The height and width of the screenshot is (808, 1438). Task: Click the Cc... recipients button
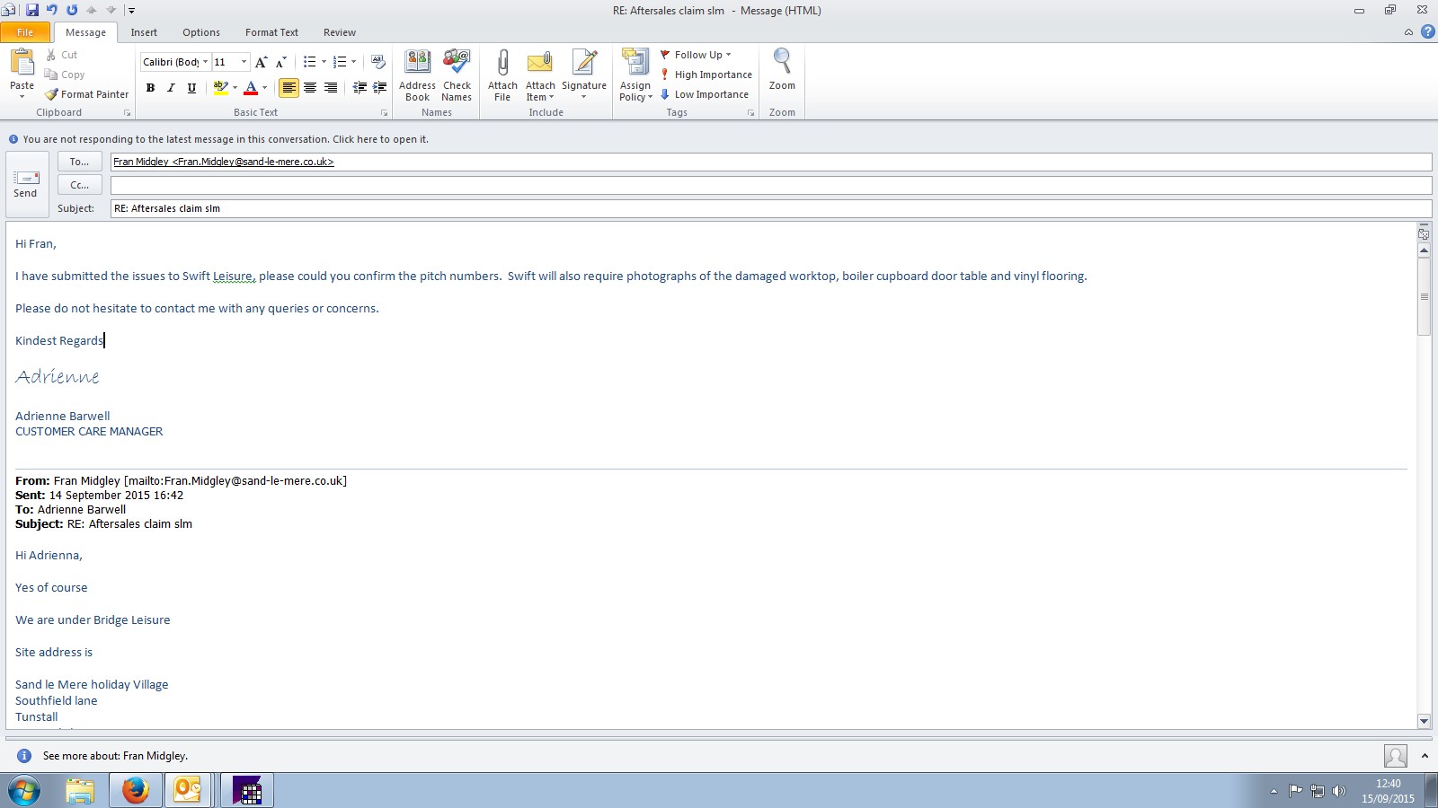79,185
